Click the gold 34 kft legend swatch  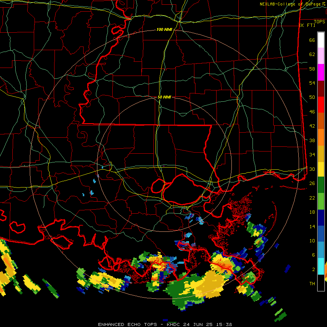click(x=321, y=154)
